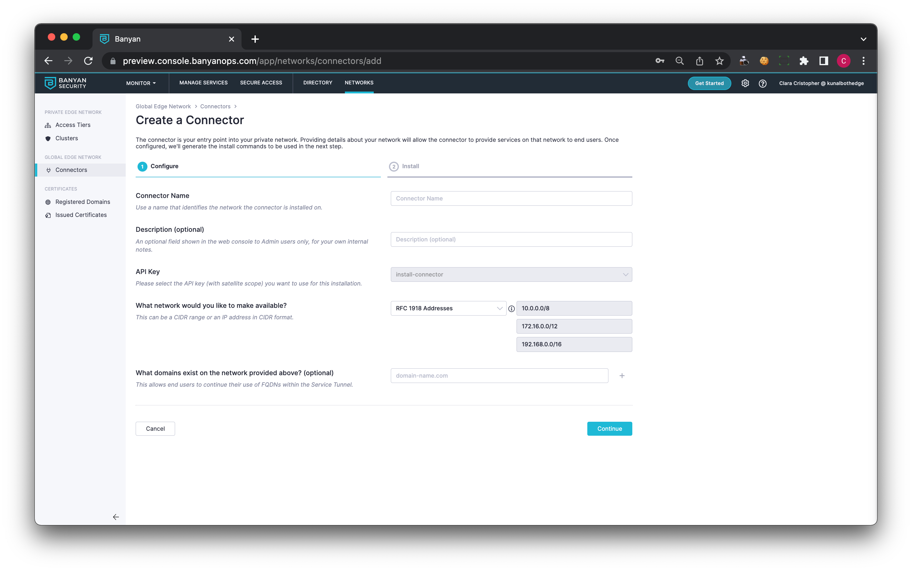Open Connectors in sidebar
Image resolution: width=912 pixels, height=571 pixels.
pos(80,170)
